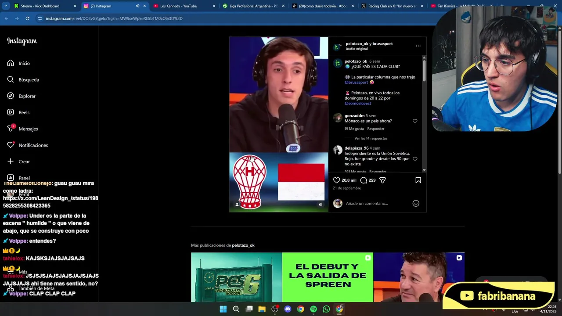
Task: Open brusasport profile from header
Action: tap(382, 43)
